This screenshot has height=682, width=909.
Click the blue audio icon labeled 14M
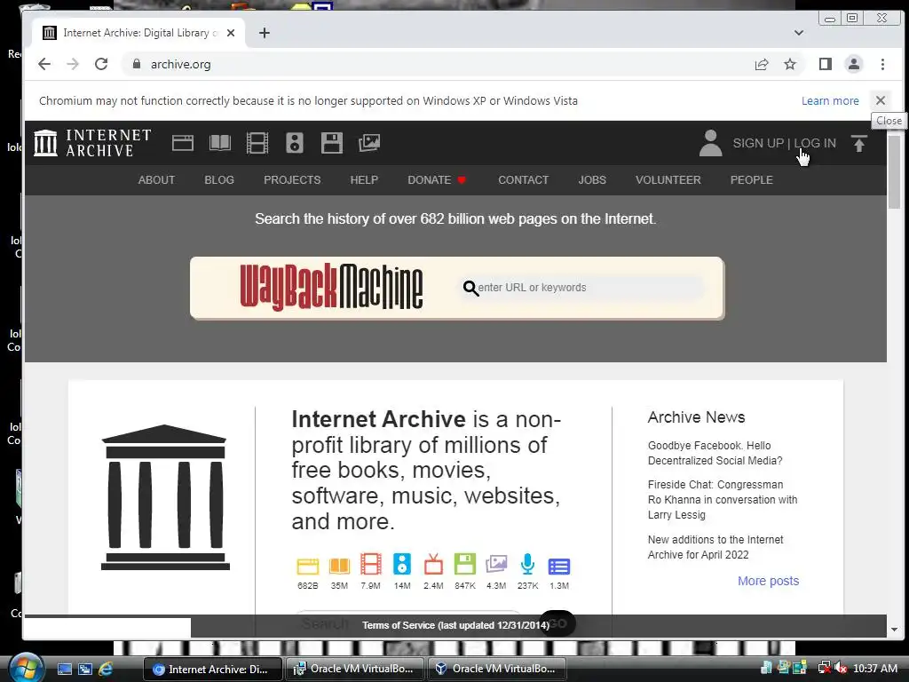pyautogui.click(x=402, y=564)
